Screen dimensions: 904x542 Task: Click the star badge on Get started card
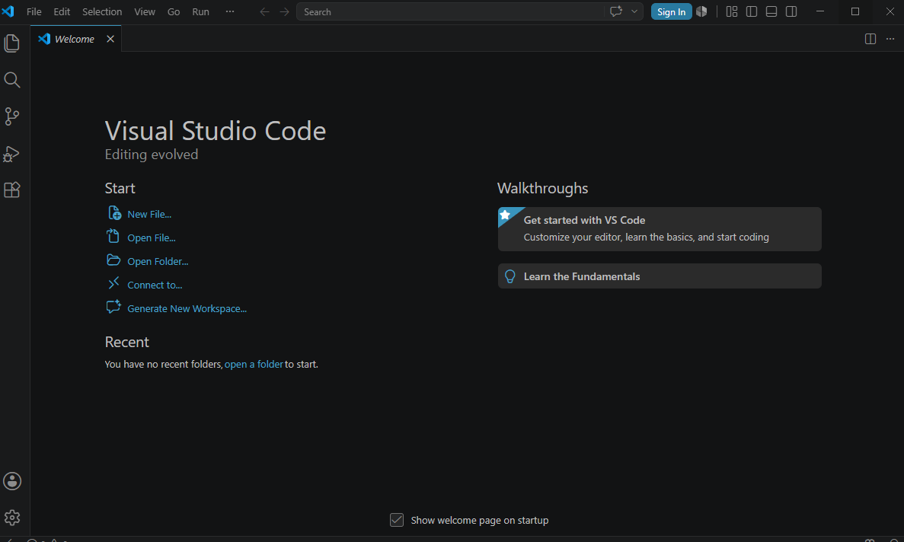[x=506, y=215]
